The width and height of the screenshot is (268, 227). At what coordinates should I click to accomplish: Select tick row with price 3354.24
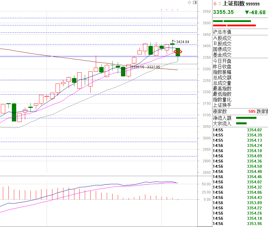tap(240, 145)
